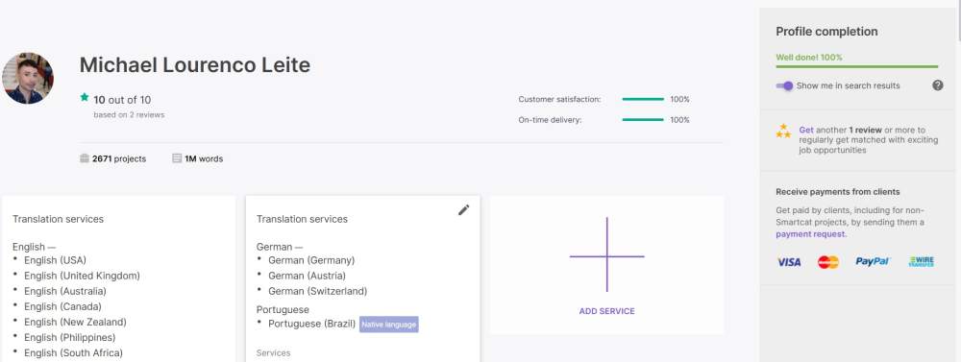Click 1M words count
The width and height of the screenshot is (961, 362).
tap(204, 158)
